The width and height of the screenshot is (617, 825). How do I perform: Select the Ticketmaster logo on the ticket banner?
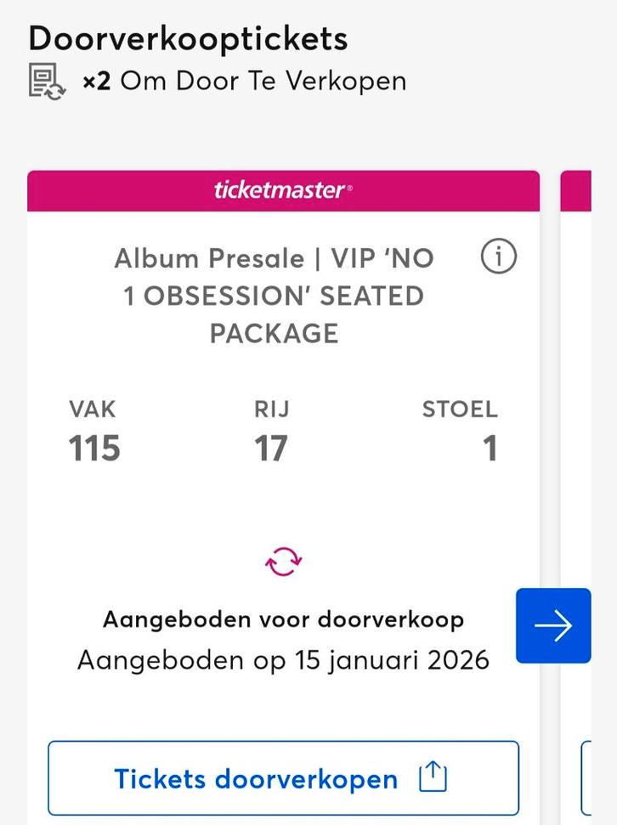284,190
